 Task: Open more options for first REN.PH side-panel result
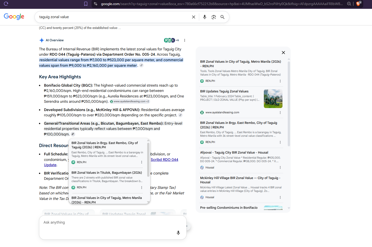(280, 81)
